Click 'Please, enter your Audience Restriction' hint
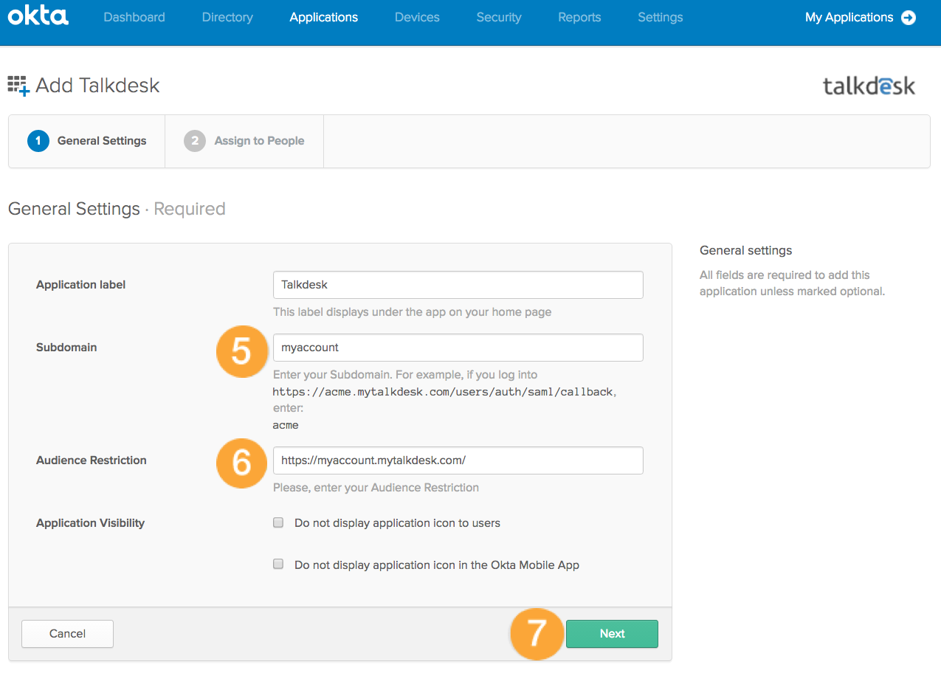The image size is (941, 673). click(x=376, y=488)
